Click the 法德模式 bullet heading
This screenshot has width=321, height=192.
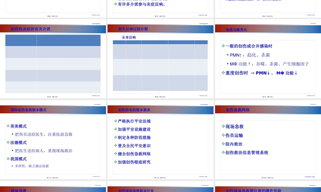[x=18, y=143]
